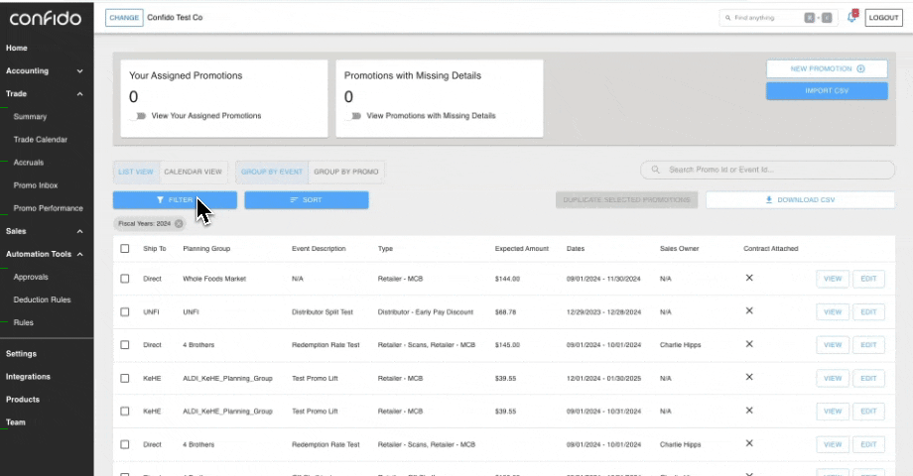Create a New Promotion

(x=827, y=68)
